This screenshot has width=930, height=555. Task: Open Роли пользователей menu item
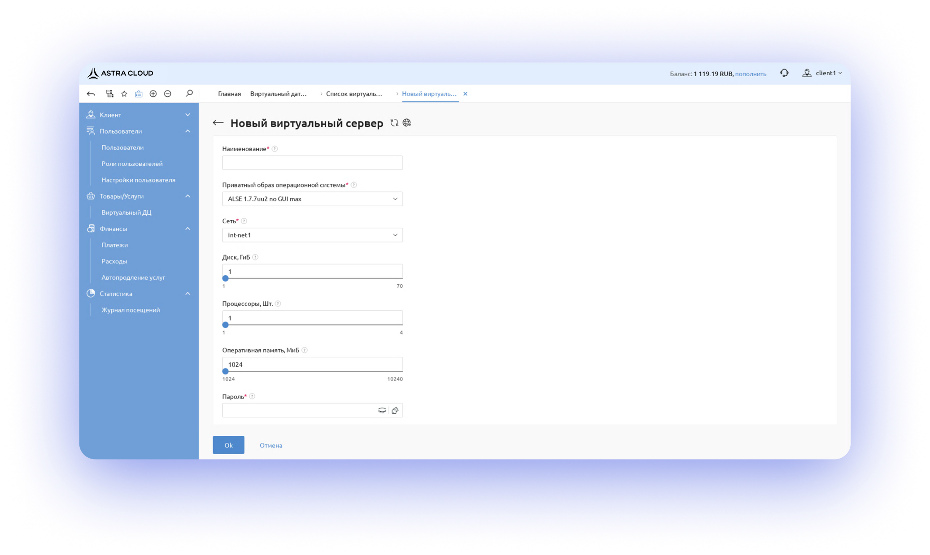pos(132,164)
